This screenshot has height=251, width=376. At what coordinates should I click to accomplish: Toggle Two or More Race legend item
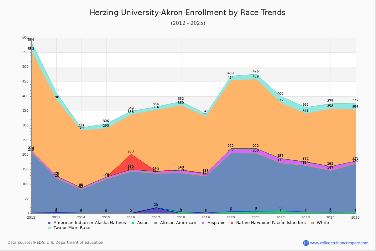69,228
